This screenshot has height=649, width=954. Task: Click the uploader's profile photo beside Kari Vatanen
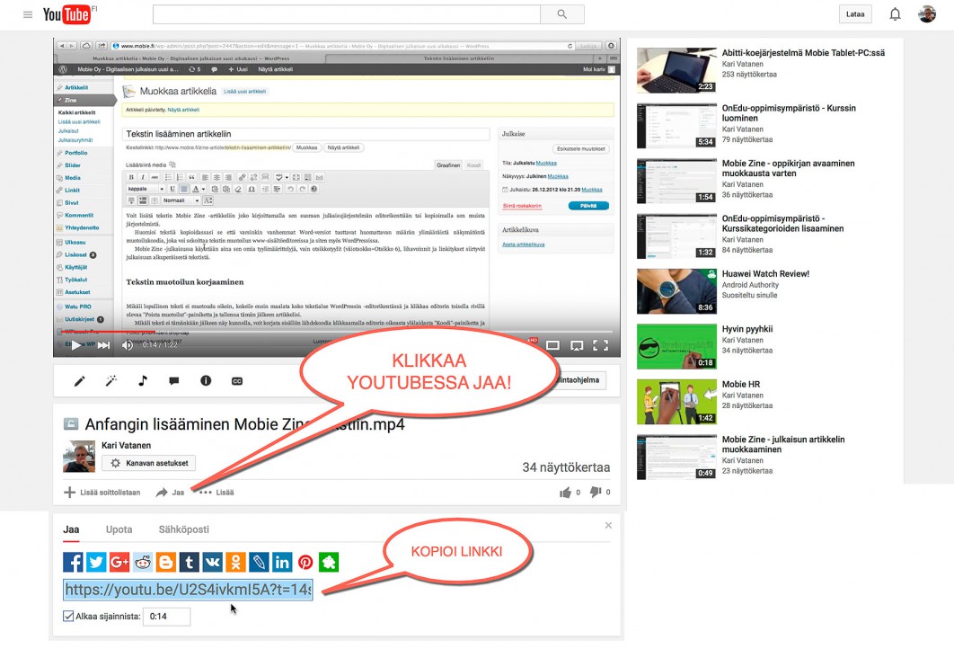click(x=79, y=457)
